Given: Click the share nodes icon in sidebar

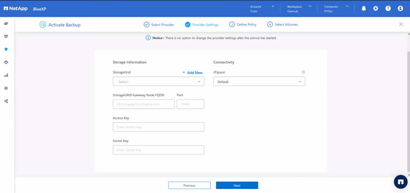Looking at the screenshot, I should (x=6, y=101).
